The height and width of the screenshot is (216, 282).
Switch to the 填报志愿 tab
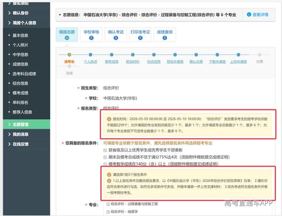67,34
